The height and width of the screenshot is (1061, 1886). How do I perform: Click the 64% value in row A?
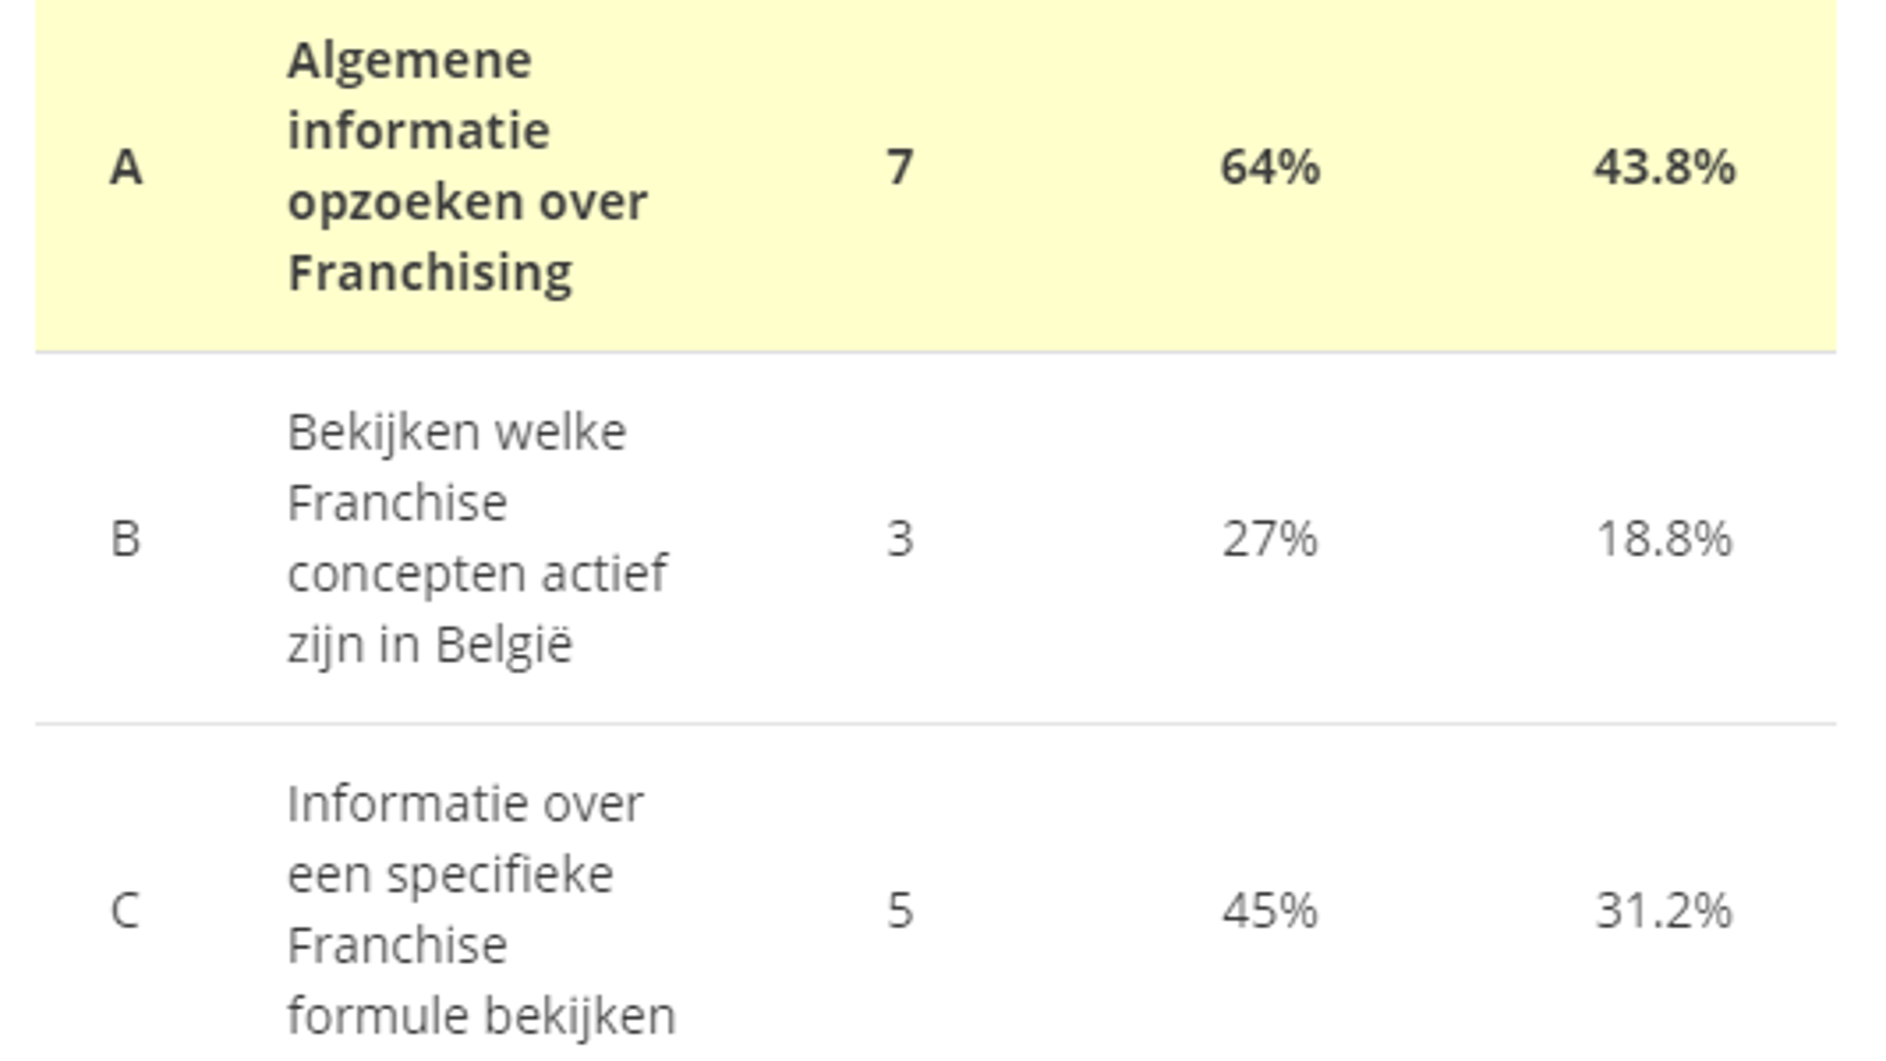pos(1269,167)
